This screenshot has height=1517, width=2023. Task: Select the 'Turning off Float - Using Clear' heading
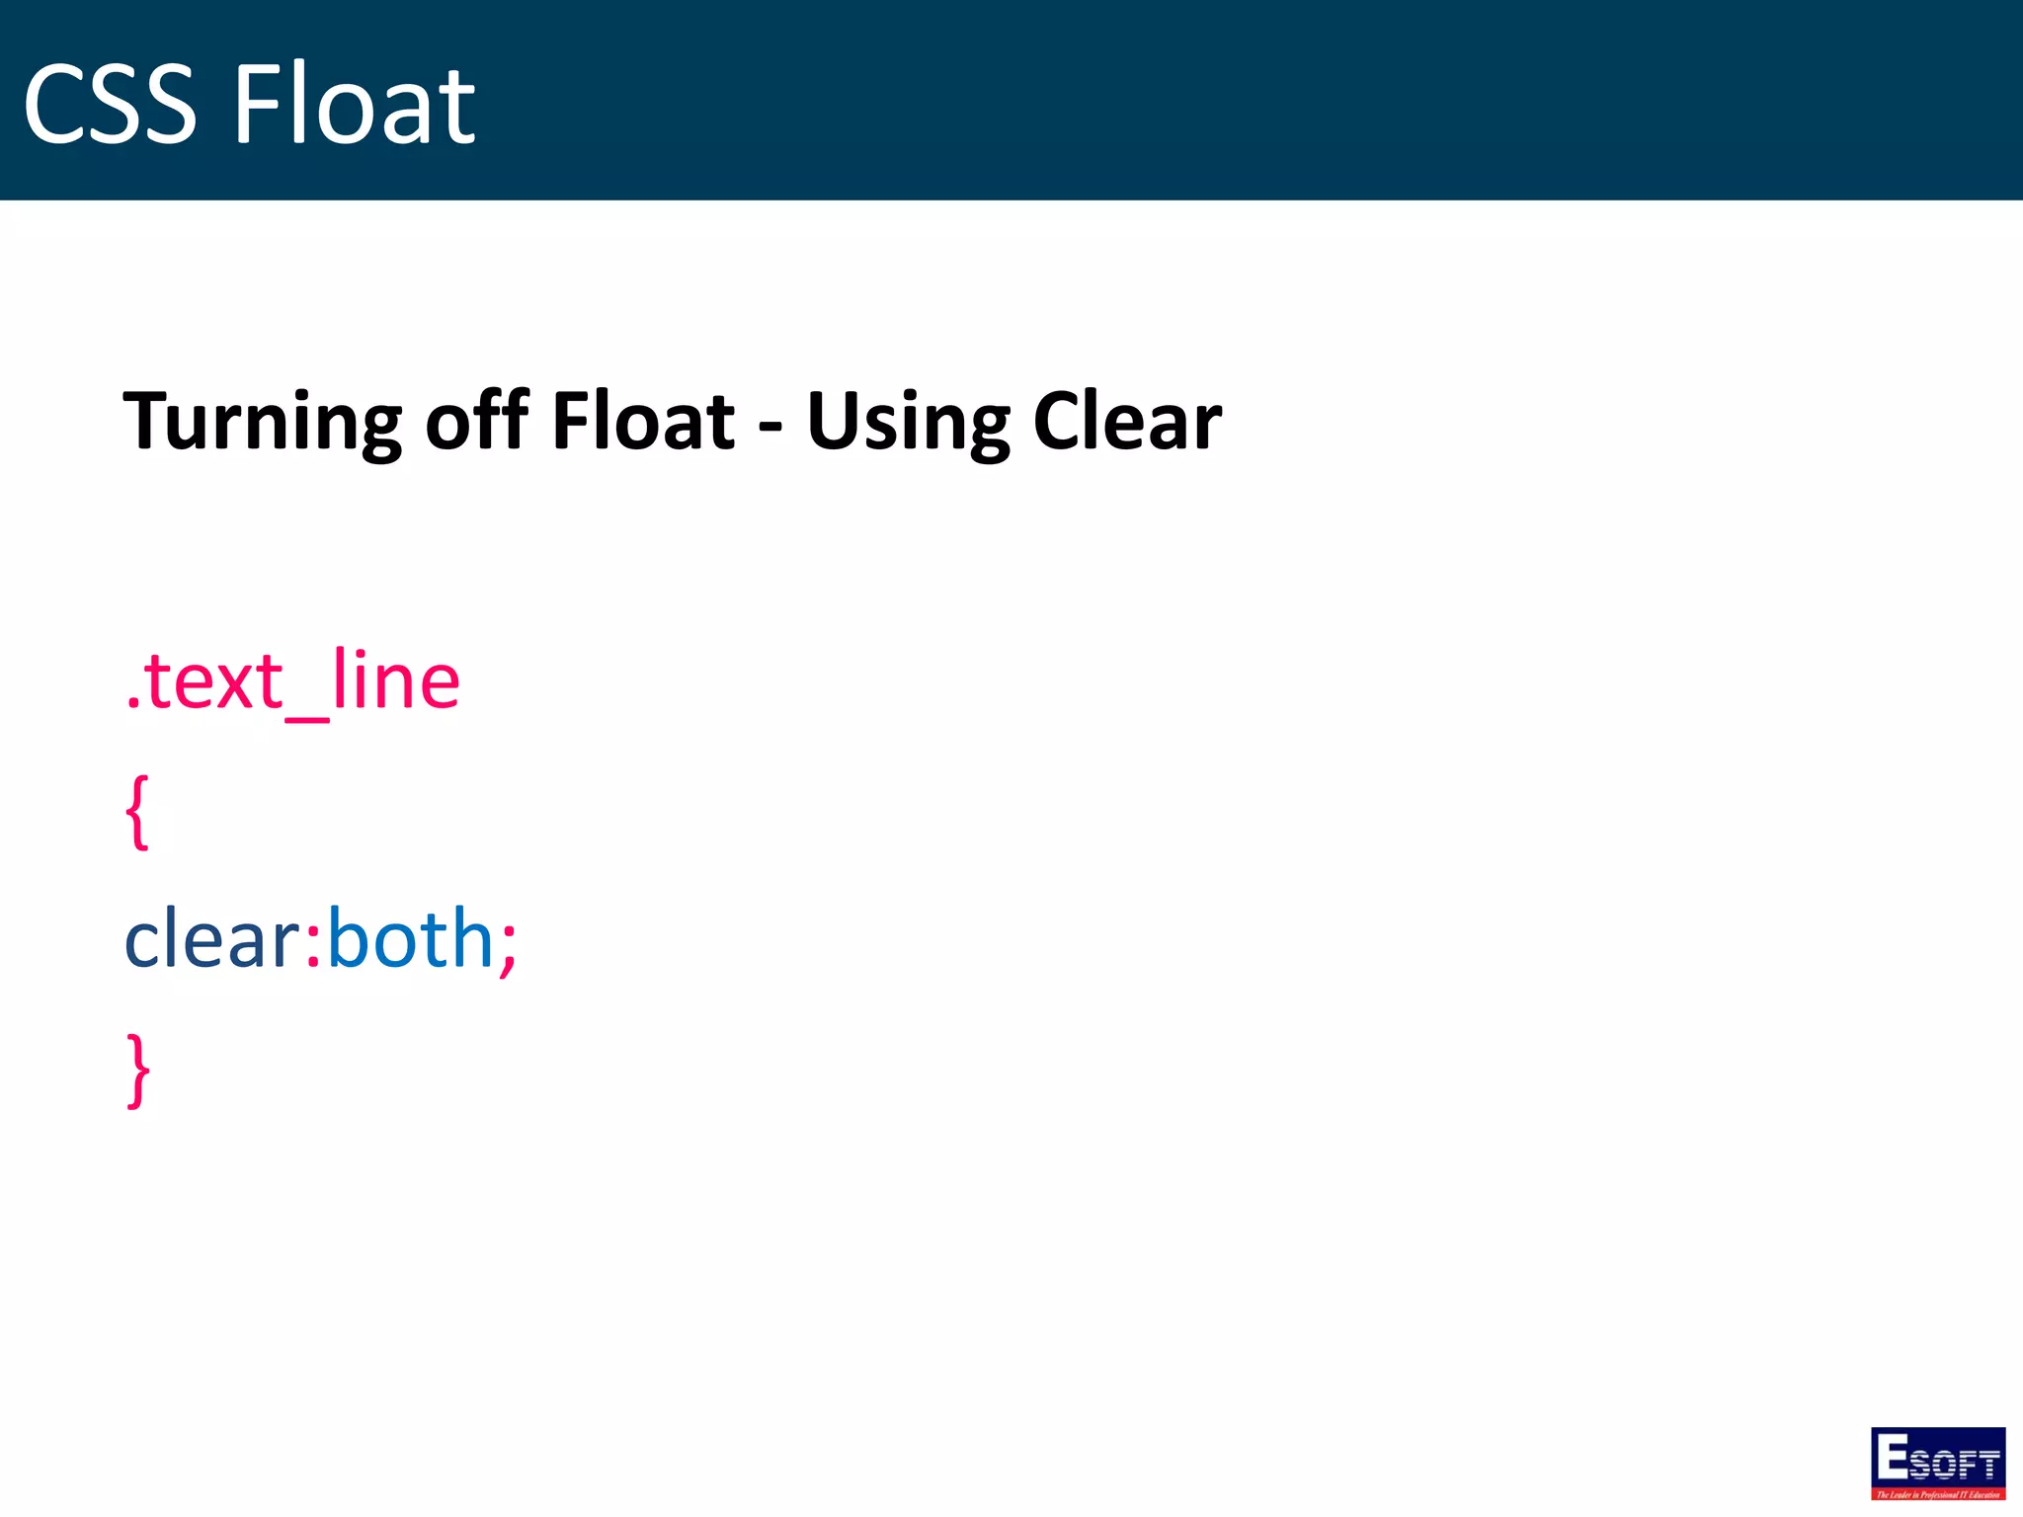pyautogui.click(x=673, y=422)
